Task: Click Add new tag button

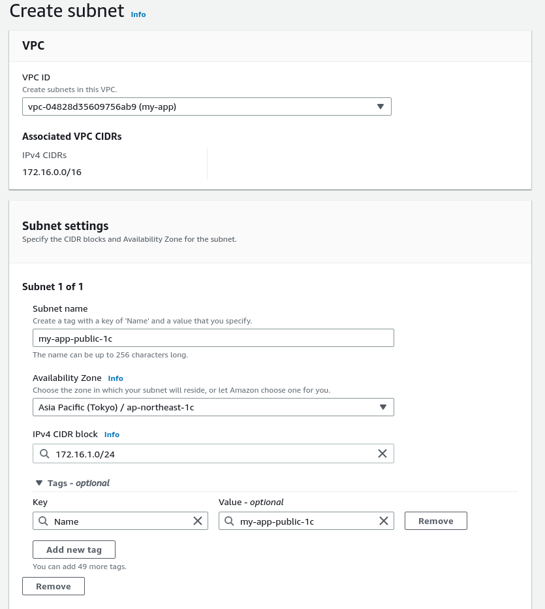Action: click(x=74, y=550)
